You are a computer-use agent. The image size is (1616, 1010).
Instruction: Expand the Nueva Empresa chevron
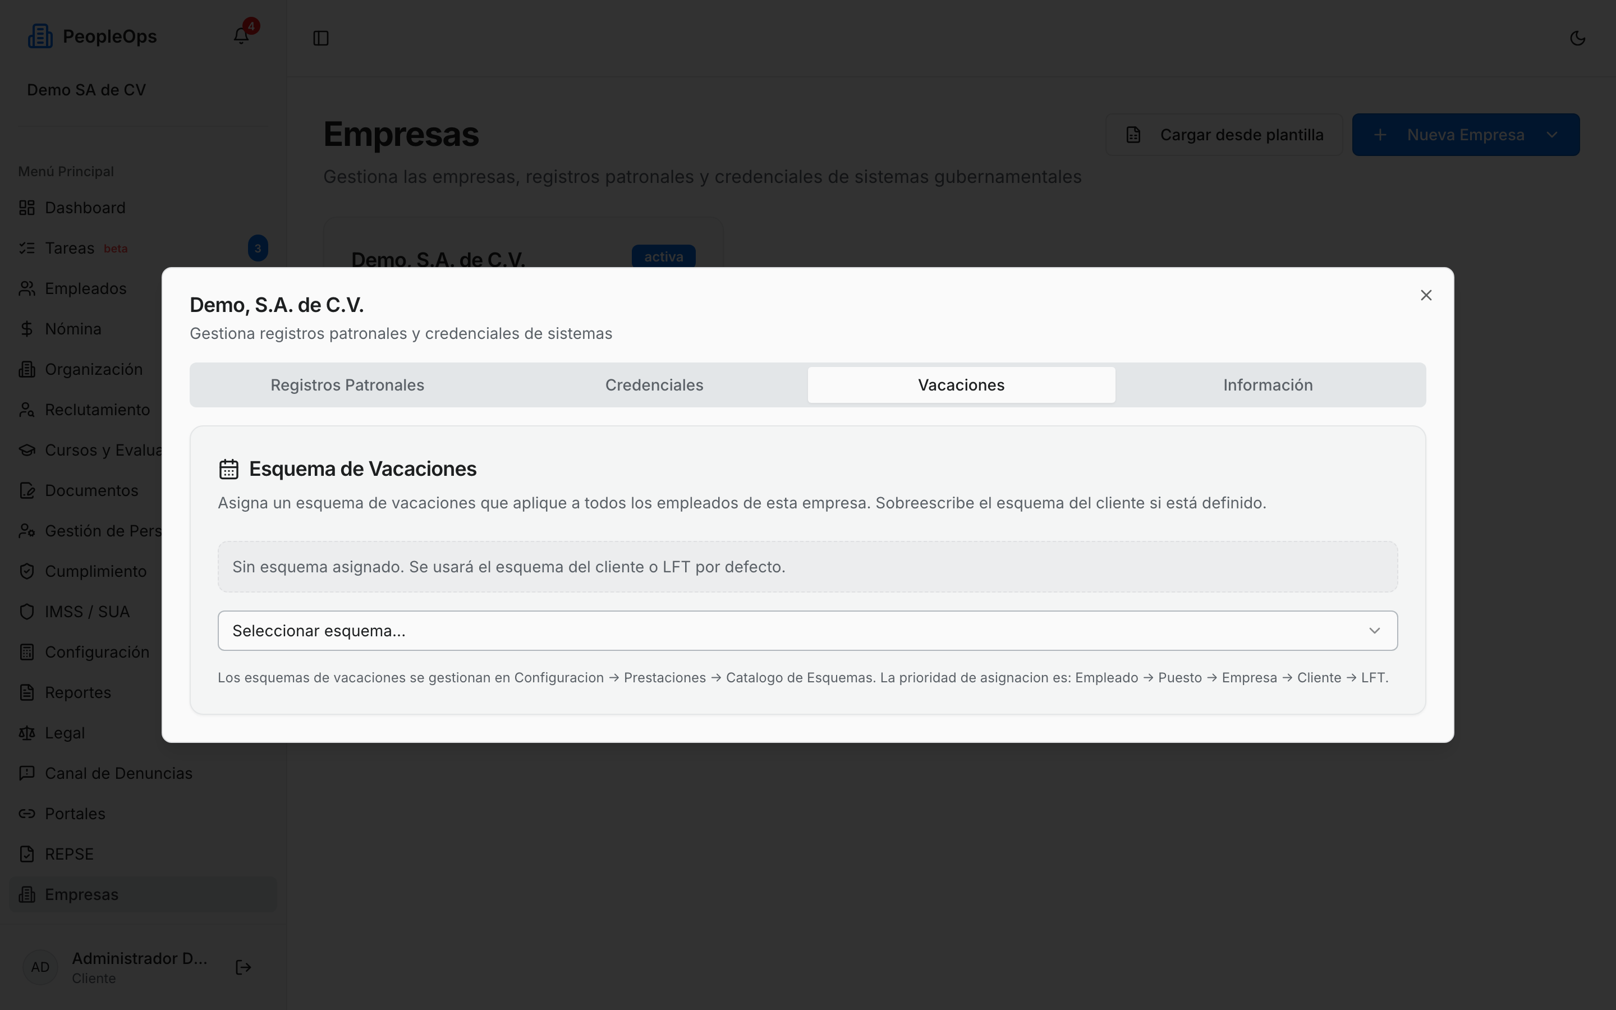(x=1552, y=135)
